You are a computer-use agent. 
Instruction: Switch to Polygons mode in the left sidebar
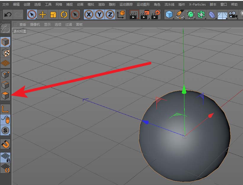tap(5, 94)
